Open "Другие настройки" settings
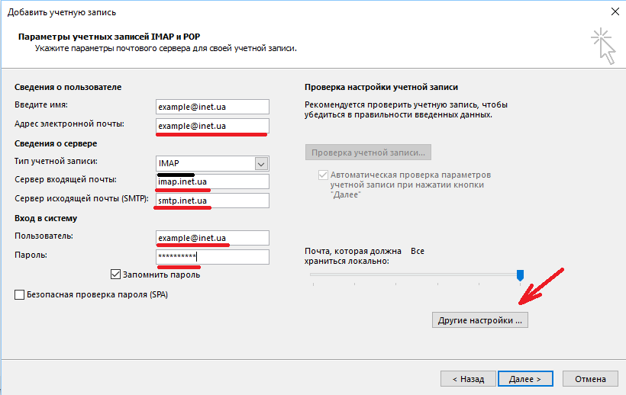 [x=479, y=320]
